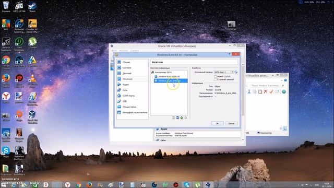The width and height of the screenshot is (334, 188).
Task: Click the blue help icon in the Explorer window
Action: click(285, 80)
